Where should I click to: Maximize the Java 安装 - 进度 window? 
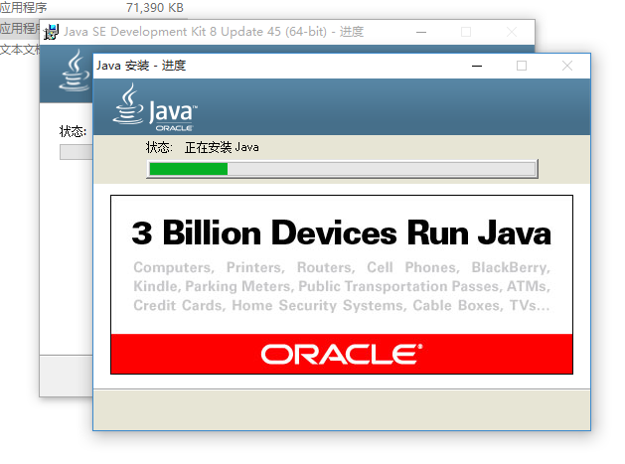522,66
